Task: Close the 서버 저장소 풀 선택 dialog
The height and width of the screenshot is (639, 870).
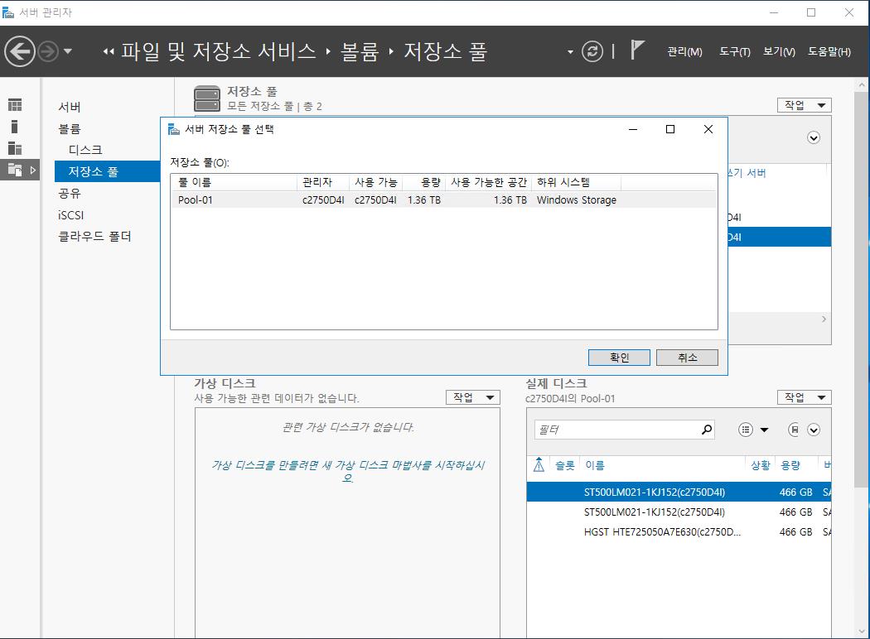Action: point(708,129)
